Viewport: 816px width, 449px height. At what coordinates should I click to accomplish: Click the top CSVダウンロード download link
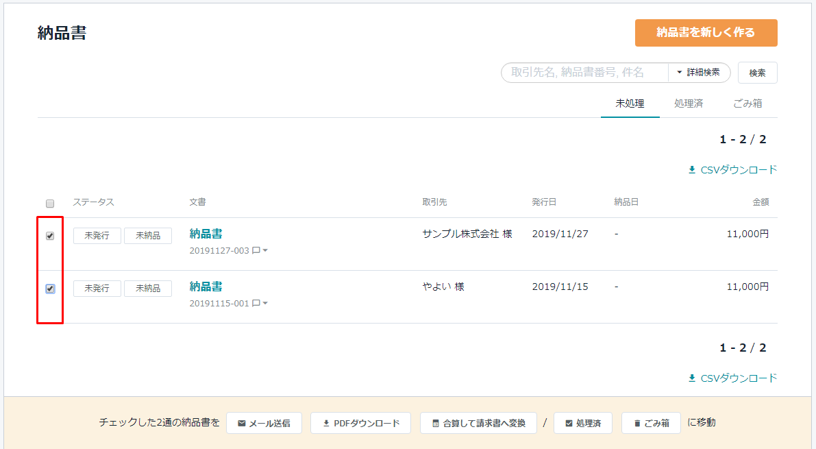732,170
